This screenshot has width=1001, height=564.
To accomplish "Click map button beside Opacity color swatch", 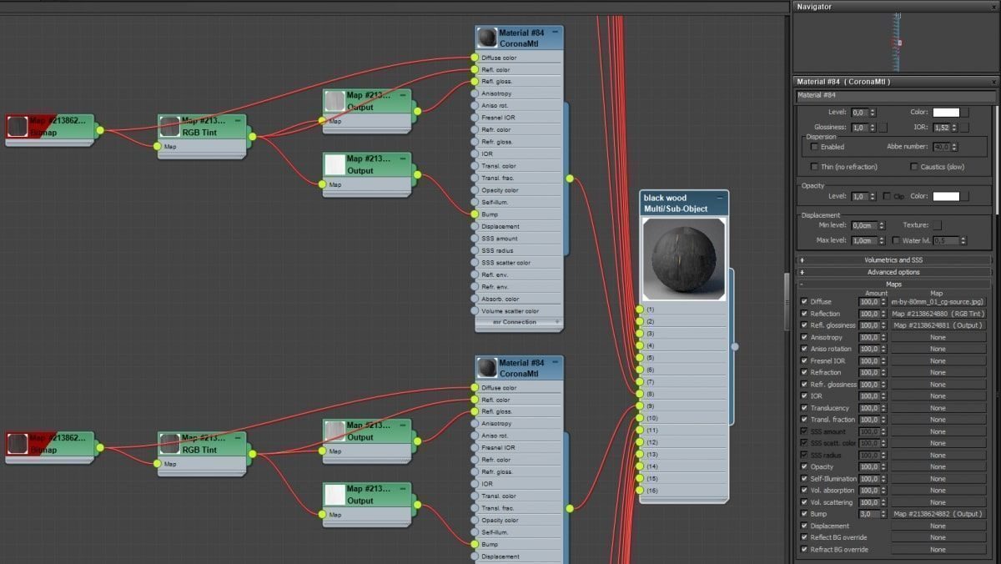I will click(x=964, y=196).
